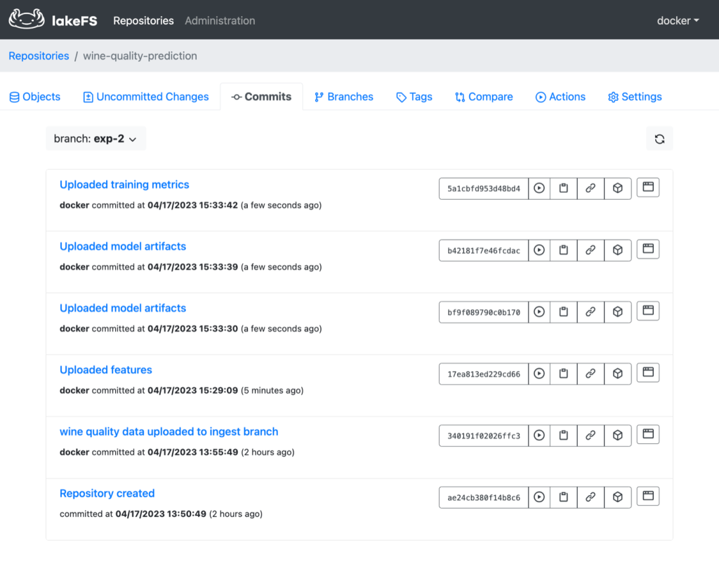Click the lakeFS axolotl logo

[27, 19]
